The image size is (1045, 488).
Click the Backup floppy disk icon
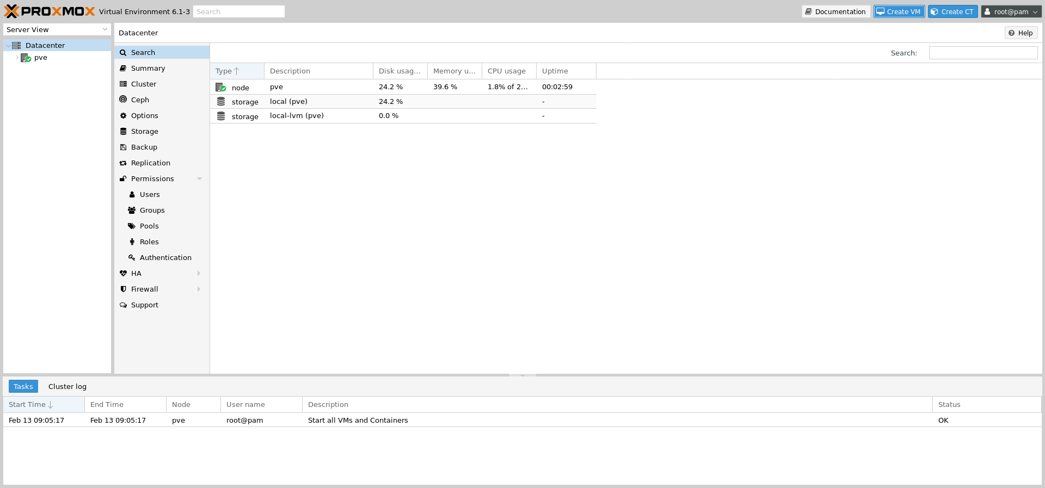coord(123,147)
